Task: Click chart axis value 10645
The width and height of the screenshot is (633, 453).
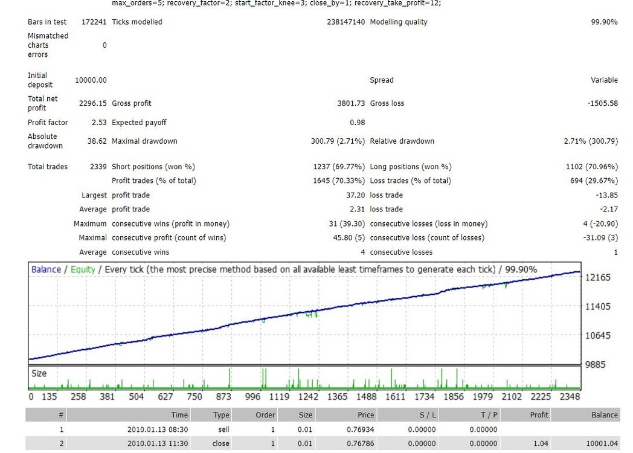Action: point(598,335)
